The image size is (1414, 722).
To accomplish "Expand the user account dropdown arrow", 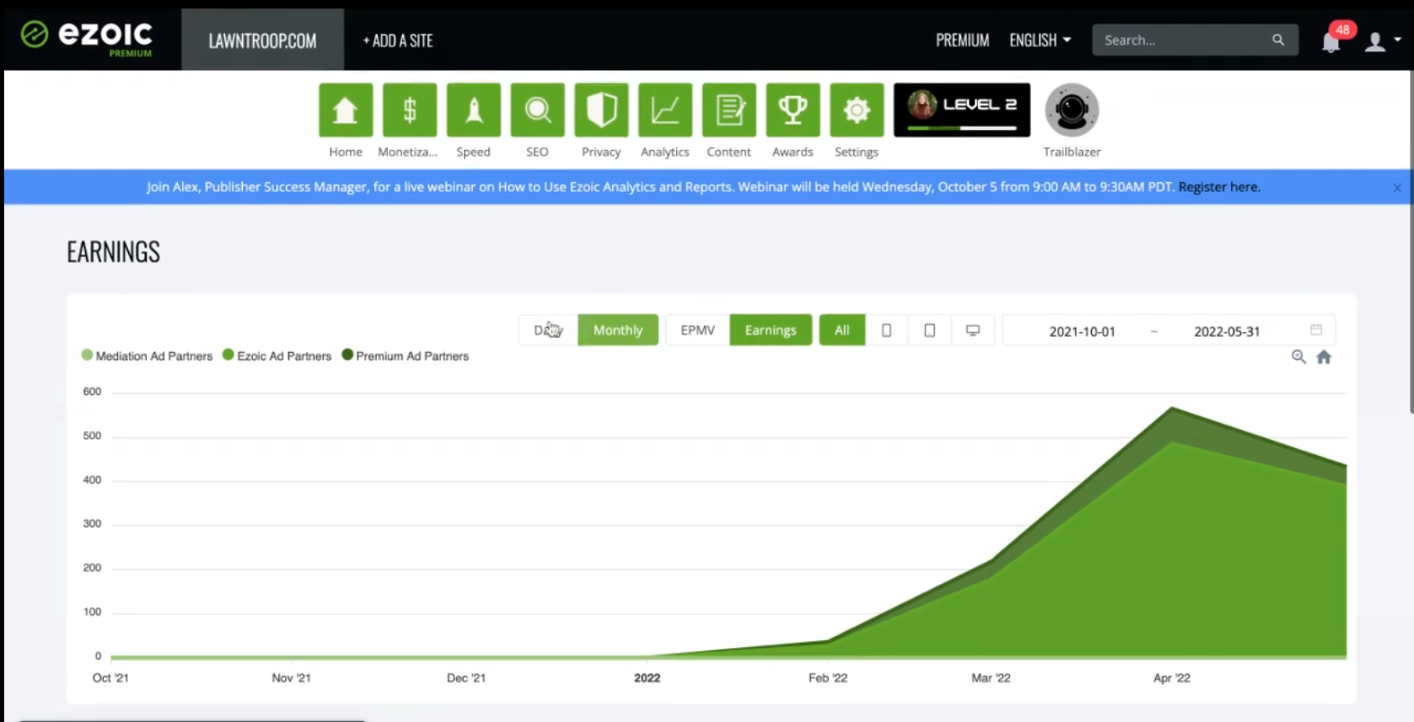I will tap(1397, 40).
